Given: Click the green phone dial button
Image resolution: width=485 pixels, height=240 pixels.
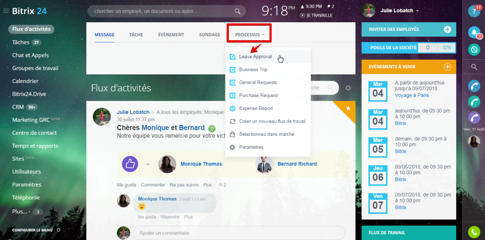Looking at the screenshot, I should (x=474, y=232).
